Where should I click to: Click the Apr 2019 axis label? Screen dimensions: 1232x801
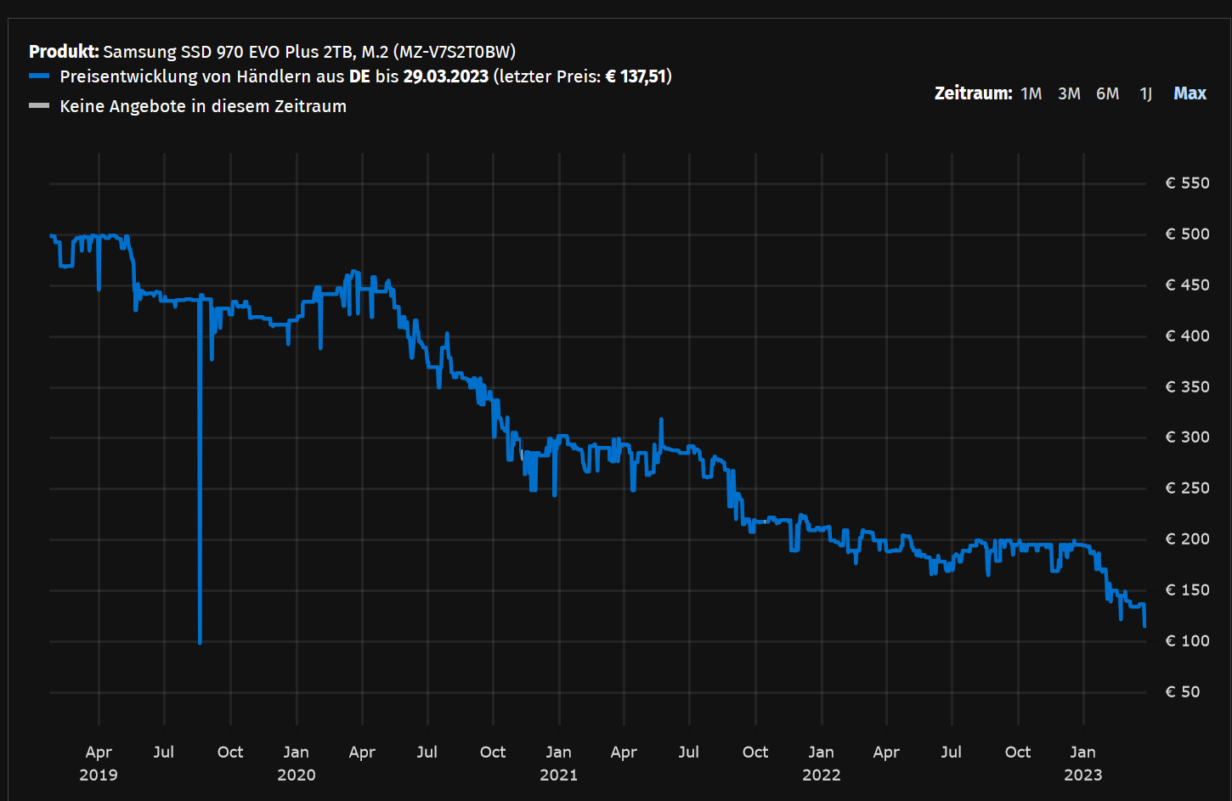coord(99,764)
